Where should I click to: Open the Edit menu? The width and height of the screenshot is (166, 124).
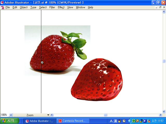coord(15,7)
